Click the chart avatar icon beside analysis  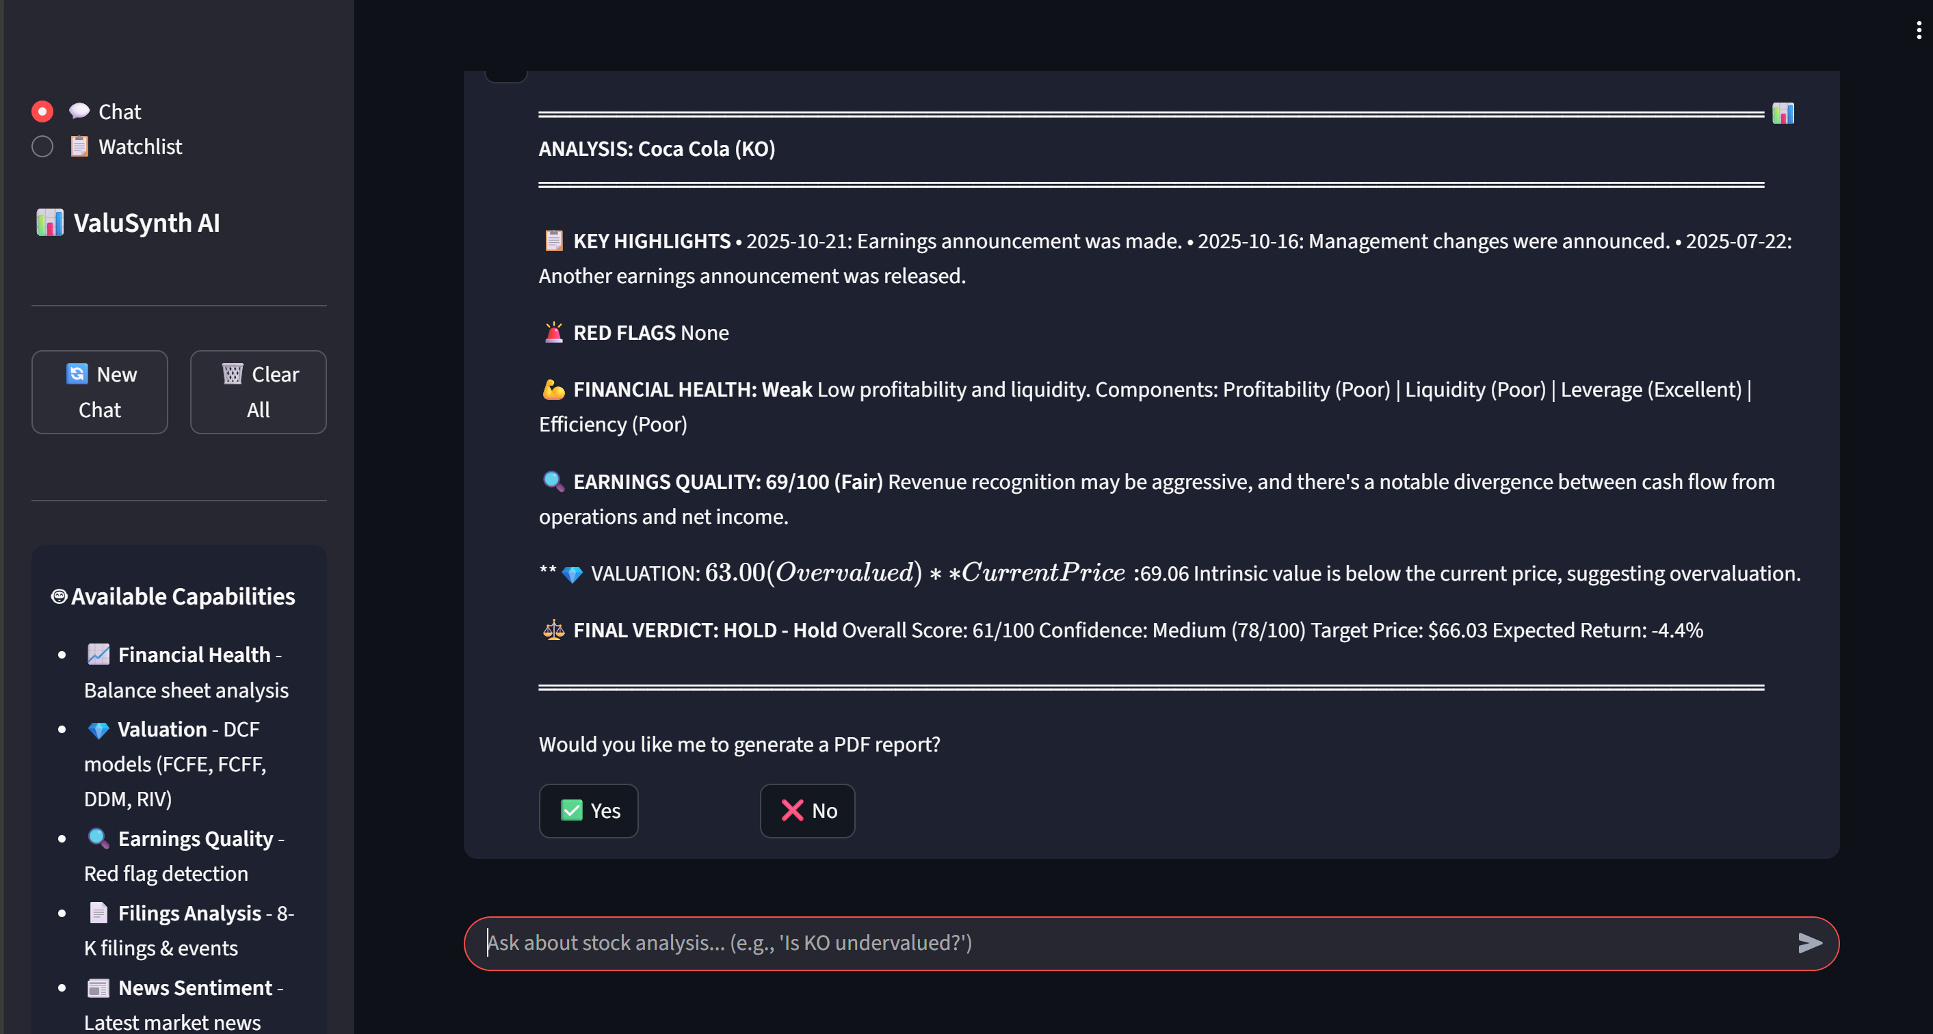click(x=1783, y=114)
